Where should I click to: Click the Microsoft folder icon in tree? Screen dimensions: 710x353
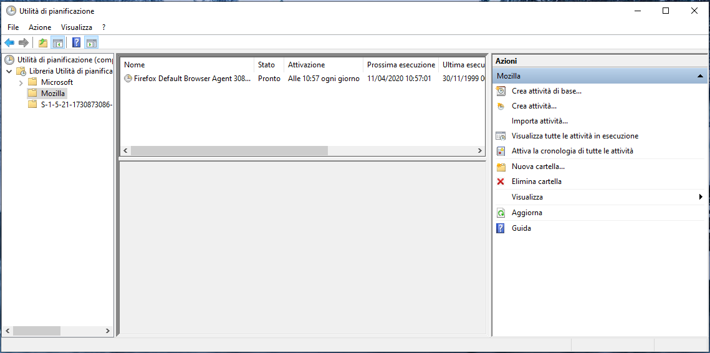32,82
